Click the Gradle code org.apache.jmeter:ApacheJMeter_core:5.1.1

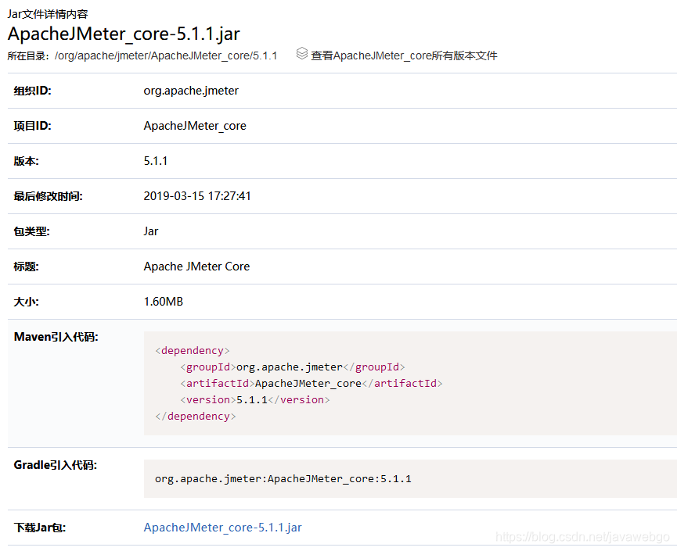pyautogui.click(x=283, y=479)
